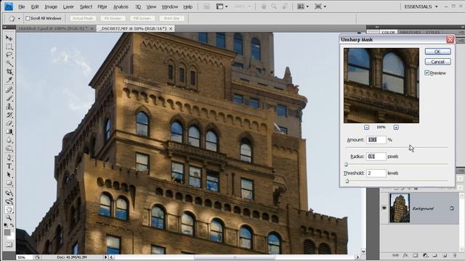This screenshot has width=465, height=261.
Task: Open the Filter menu
Action: tap(102, 7)
